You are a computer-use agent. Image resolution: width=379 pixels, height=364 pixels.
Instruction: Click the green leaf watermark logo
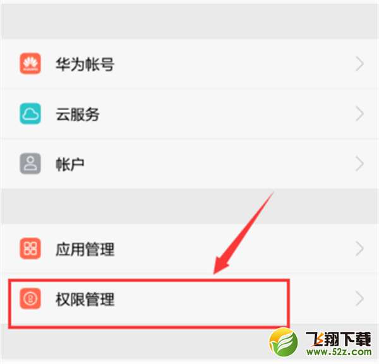[284, 342]
